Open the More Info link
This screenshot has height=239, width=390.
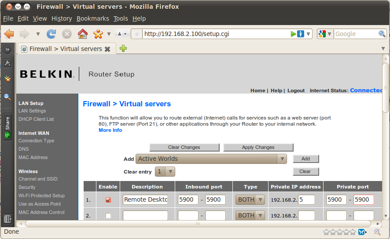coord(110,130)
